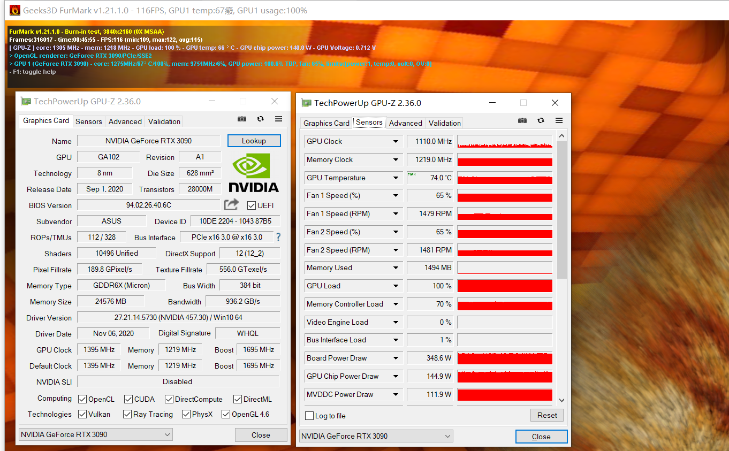
Task: Click the GPU-Z icon in left window title
Action: click(x=26, y=101)
